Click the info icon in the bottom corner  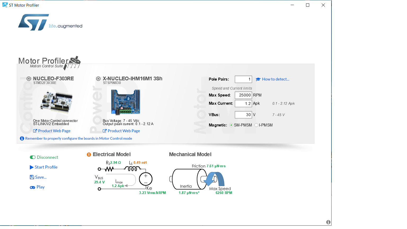click(328, 222)
